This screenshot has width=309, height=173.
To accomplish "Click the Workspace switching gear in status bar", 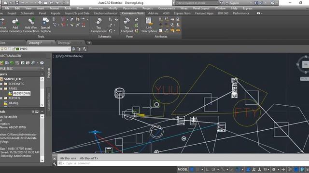I will [274, 170].
